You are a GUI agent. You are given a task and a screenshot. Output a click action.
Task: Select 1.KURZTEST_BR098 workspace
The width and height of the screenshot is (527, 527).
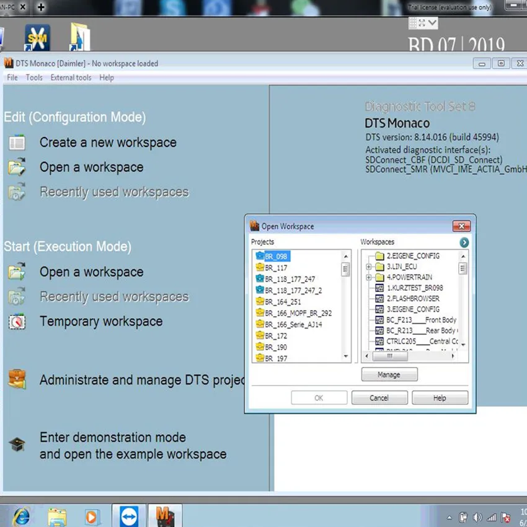tap(415, 288)
